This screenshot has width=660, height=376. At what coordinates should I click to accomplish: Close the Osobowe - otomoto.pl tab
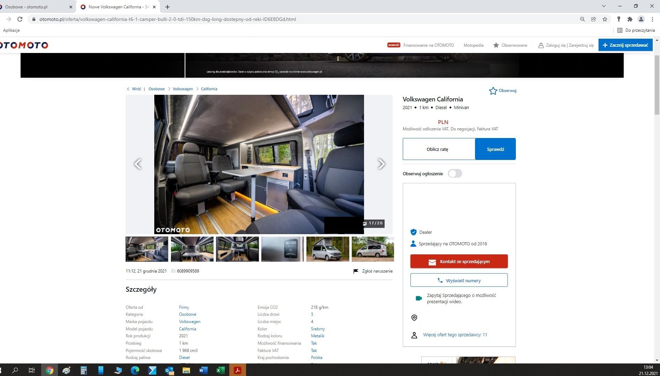point(71,7)
